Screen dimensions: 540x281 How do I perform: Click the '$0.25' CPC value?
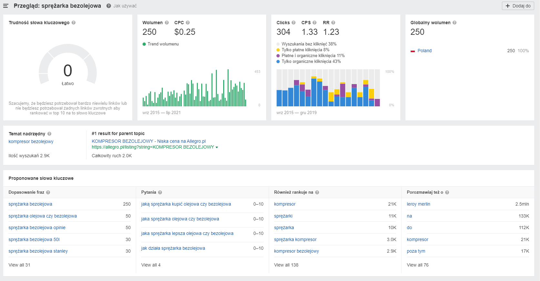tap(185, 32)
